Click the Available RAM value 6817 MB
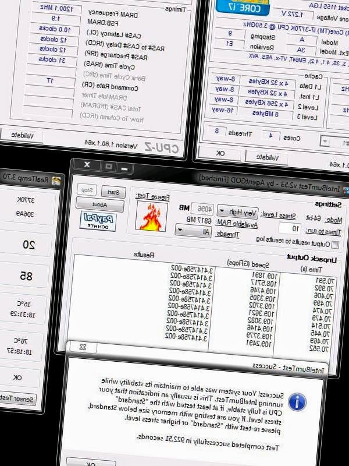349x466 pixels. point(199,220)
